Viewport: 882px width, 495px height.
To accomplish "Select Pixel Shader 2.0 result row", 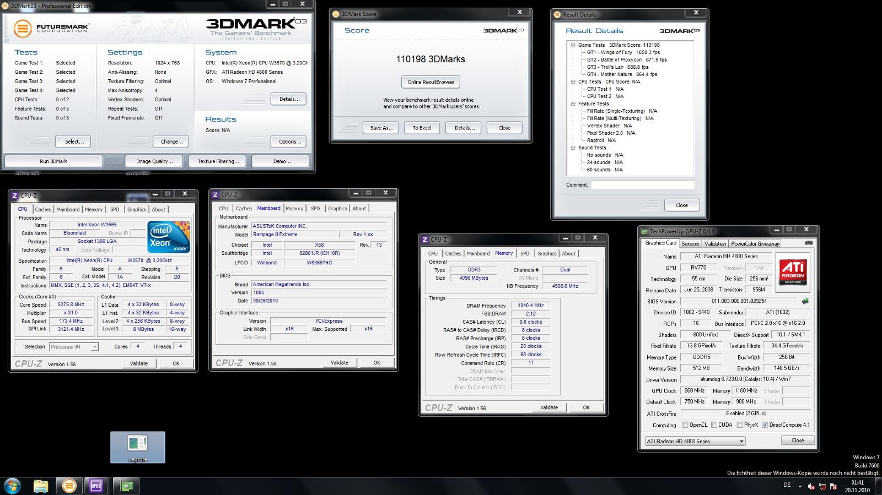I will [x=611, y=133].
